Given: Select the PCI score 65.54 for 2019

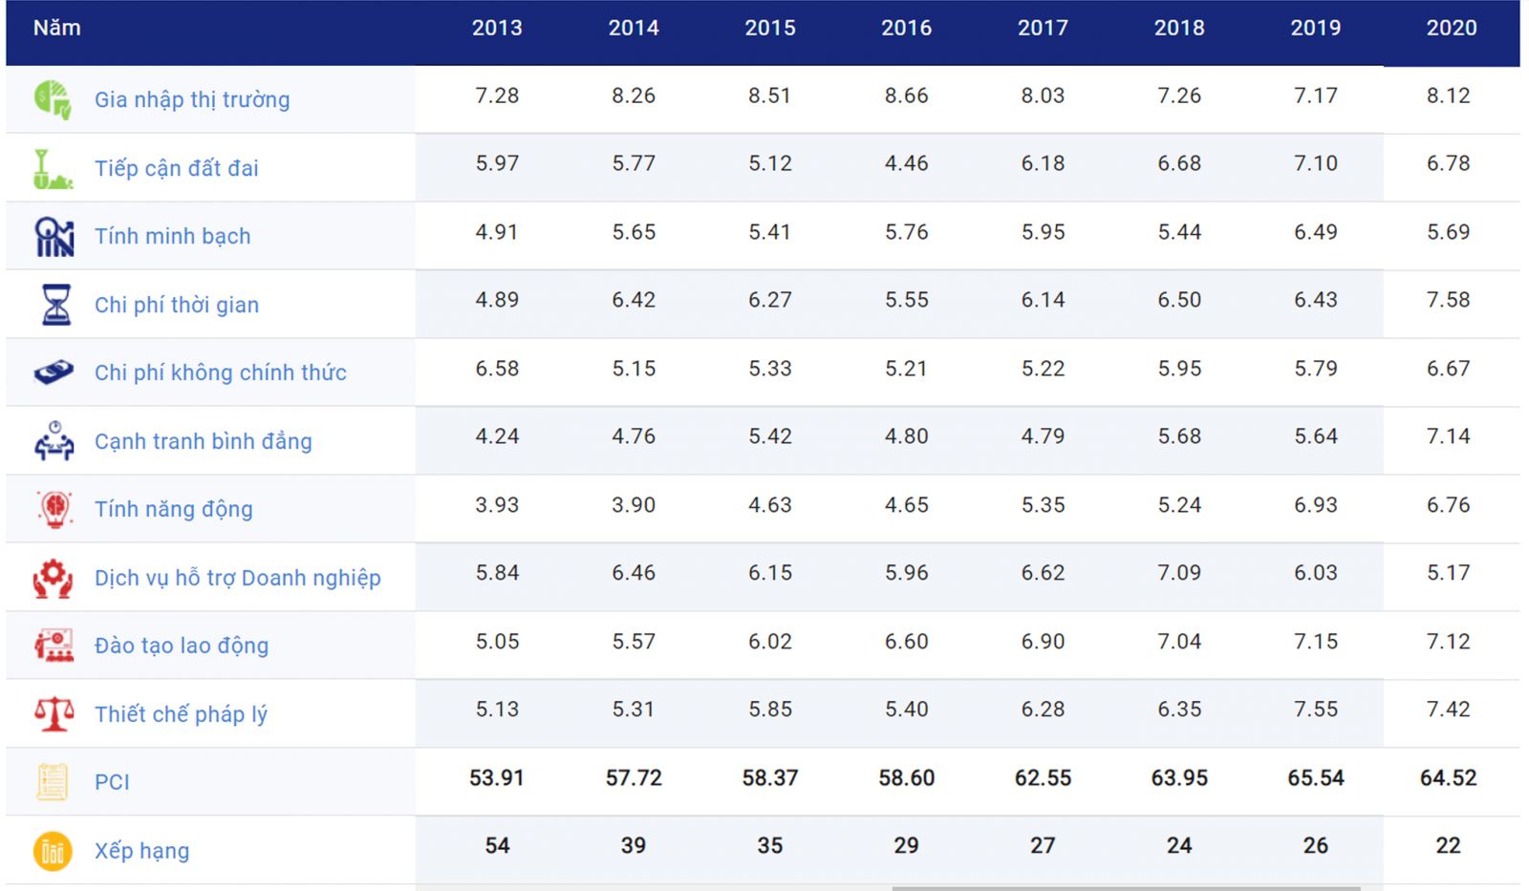Looking at the screenshot, I should tap(1316, 778).
